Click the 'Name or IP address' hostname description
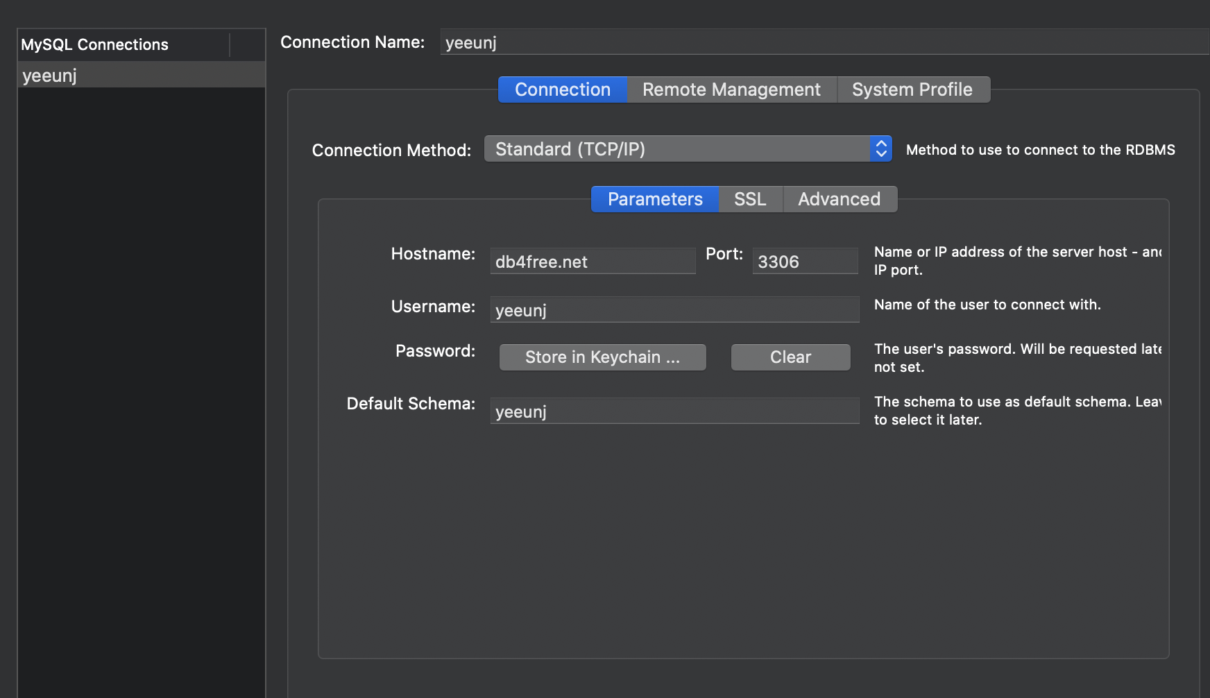The width and height of the screenshot is (1210, 698). [x=1018, y=261]
